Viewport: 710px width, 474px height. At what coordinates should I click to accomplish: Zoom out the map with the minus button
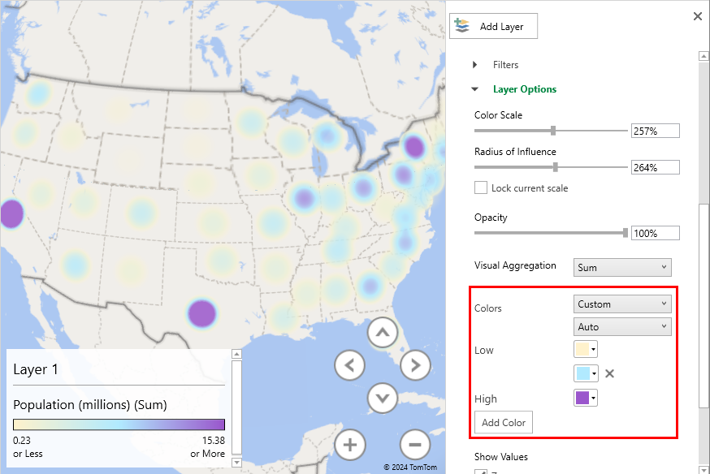click(x=416, y=445)
